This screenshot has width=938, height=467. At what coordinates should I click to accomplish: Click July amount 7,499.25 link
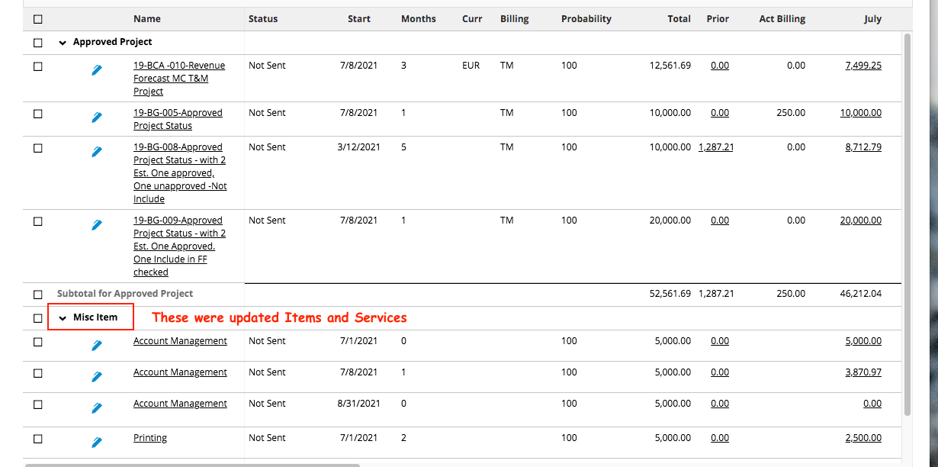click(x=863, y=66)
